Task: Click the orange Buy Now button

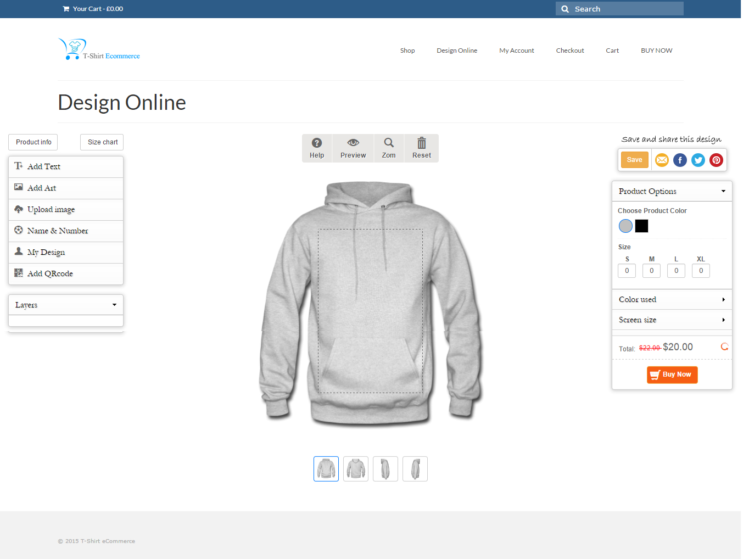Action: tap(672, 374)
